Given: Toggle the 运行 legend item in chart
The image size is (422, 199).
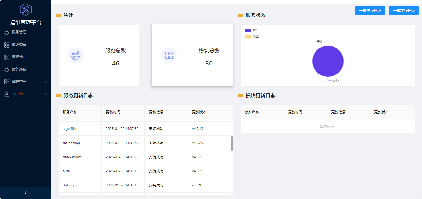Looking at the screenshot, I should 252,30.
